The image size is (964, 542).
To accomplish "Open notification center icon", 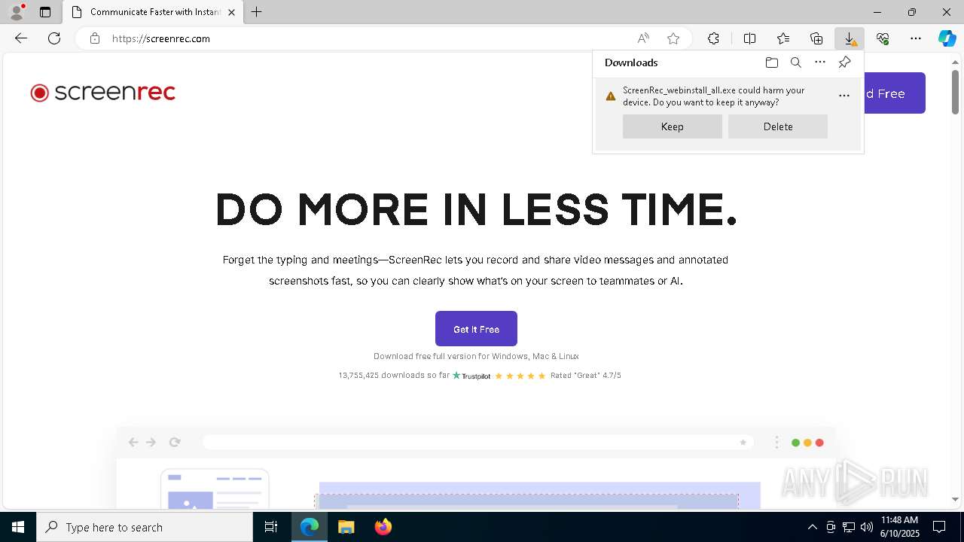I will [939, 527].
